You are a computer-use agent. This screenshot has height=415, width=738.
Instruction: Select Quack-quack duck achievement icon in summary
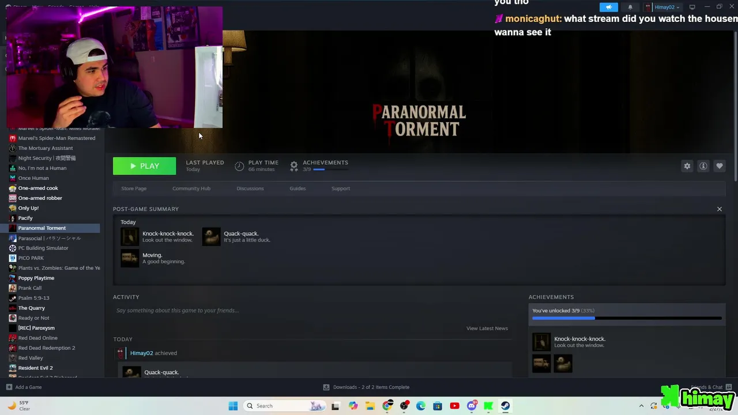211,236
